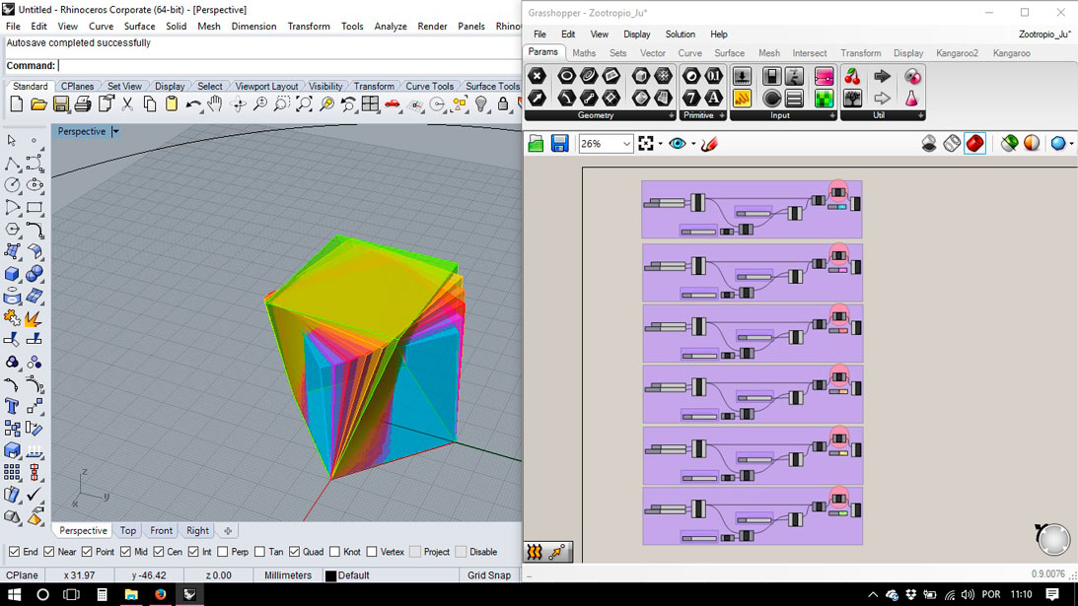
Task: Toggle the Mid osnap checkbox
Action: point(125,552)
